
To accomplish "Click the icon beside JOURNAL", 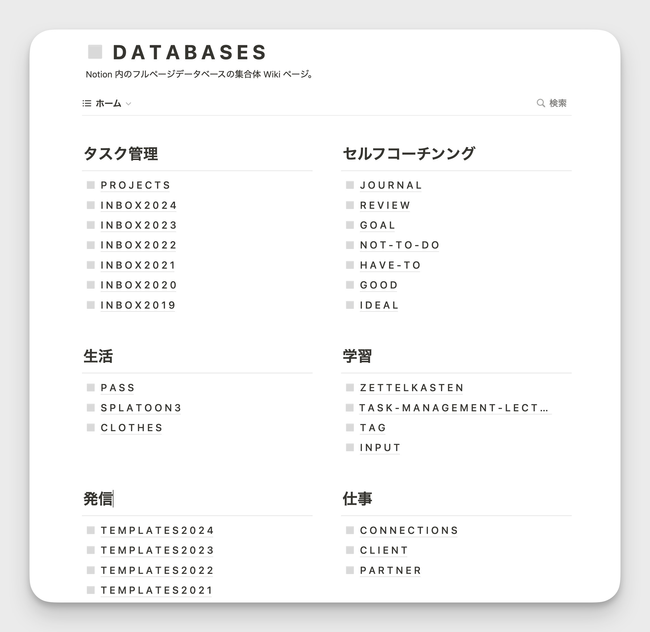I will pyautogui.click(x=350, y=185).
